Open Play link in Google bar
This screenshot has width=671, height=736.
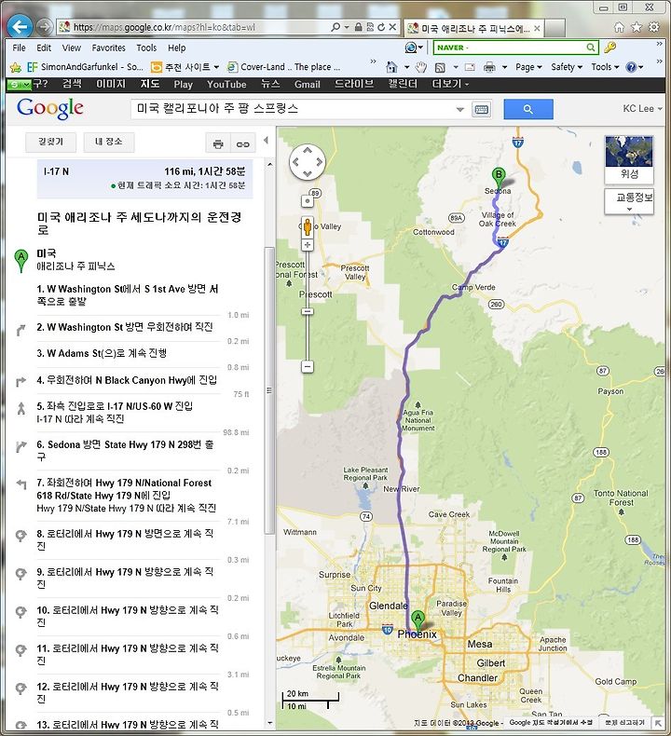tap(184, 85)
